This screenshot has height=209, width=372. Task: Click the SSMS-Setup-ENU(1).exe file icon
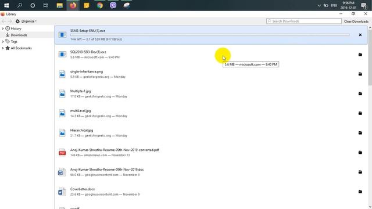click(62, 35)
